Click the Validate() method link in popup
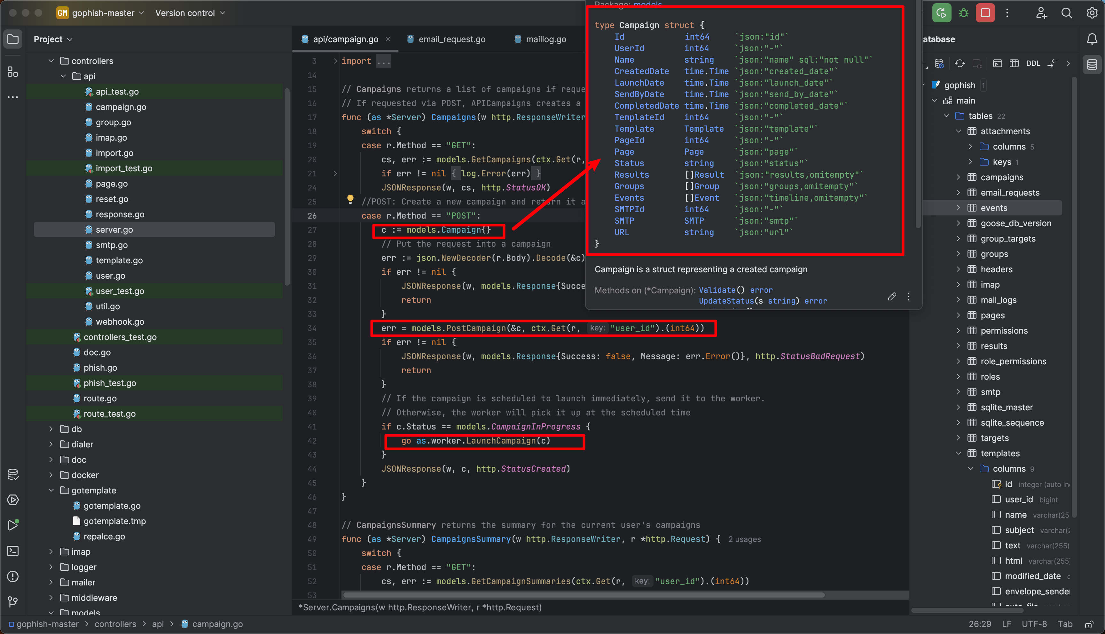Viewport: 1105px width, 634px height. pyautogui.click(x=717, y=290)
